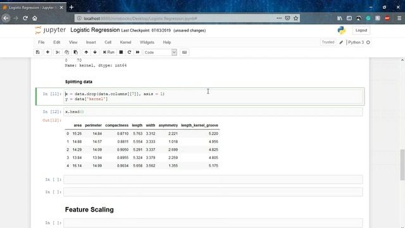The height and width of the screenshot is (228, 405).
Task: Reload the current page
Action: coord(25,18)
